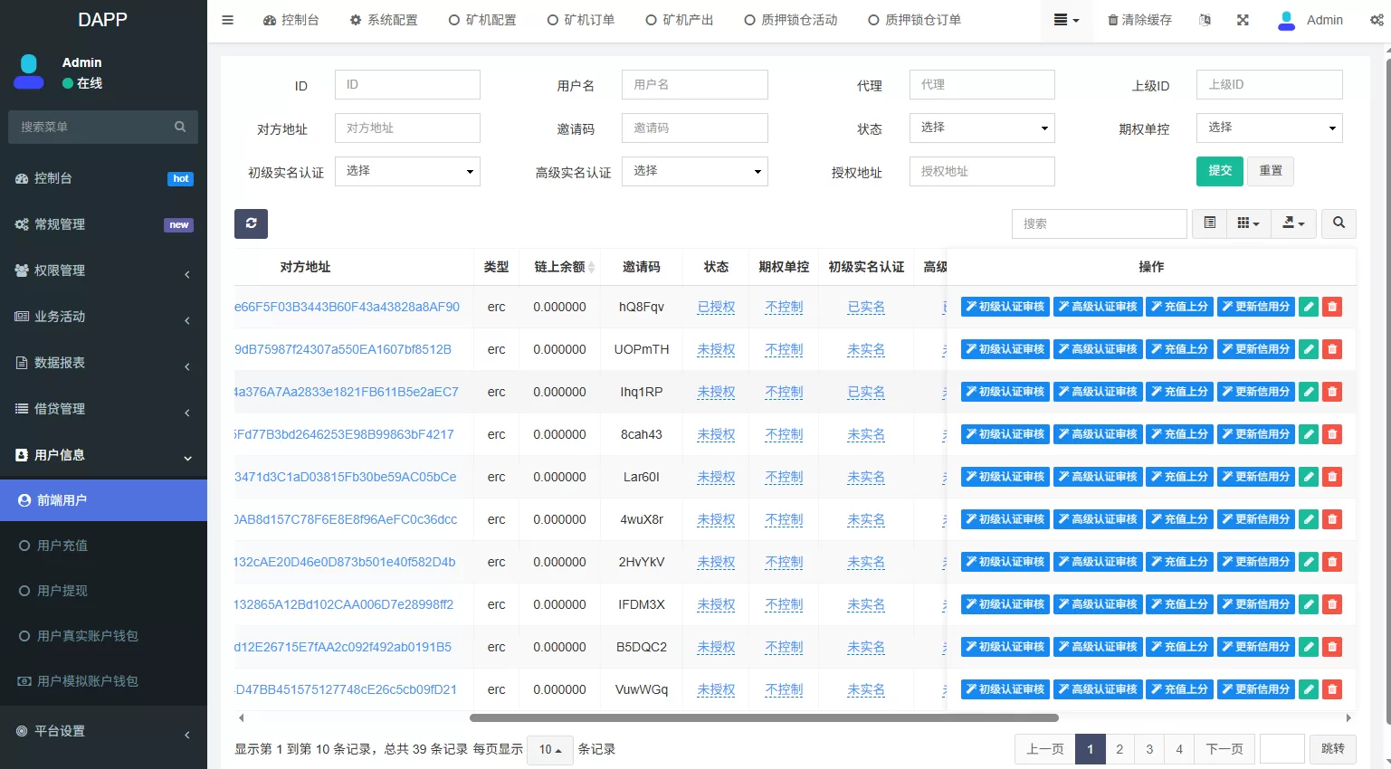Clear the system cache with trash icon

coord(1139,19)
